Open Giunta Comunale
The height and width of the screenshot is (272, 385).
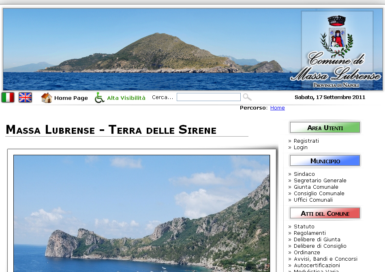tap(316, 187)
